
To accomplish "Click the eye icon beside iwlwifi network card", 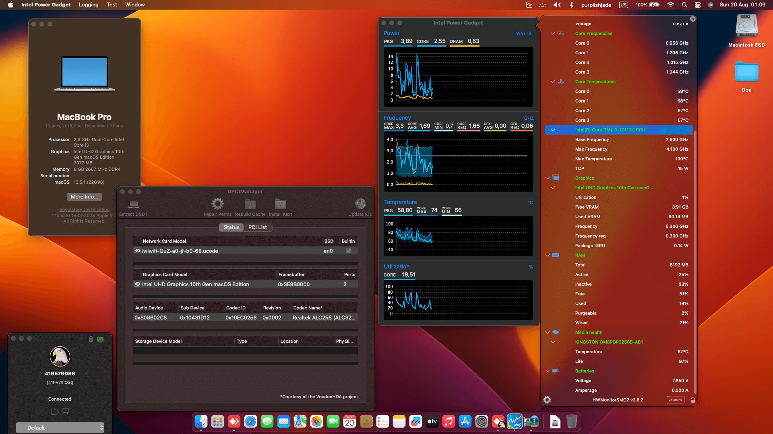I will click(x=138, y=251).
